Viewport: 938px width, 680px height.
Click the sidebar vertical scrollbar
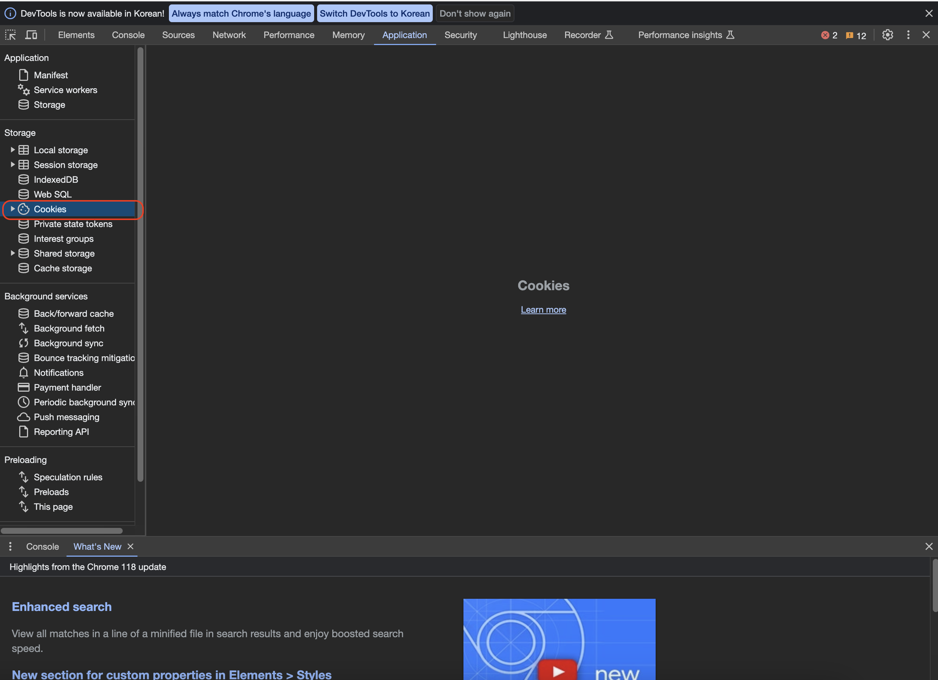tap(140, 264)
